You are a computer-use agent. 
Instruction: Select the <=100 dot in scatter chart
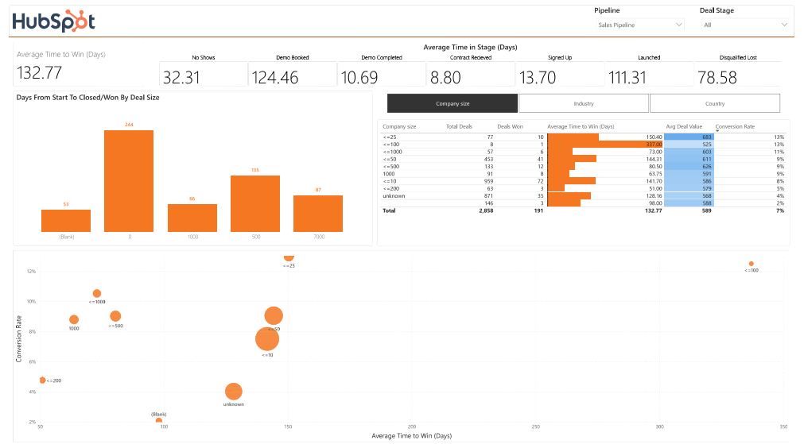click(x=752, y=264)
